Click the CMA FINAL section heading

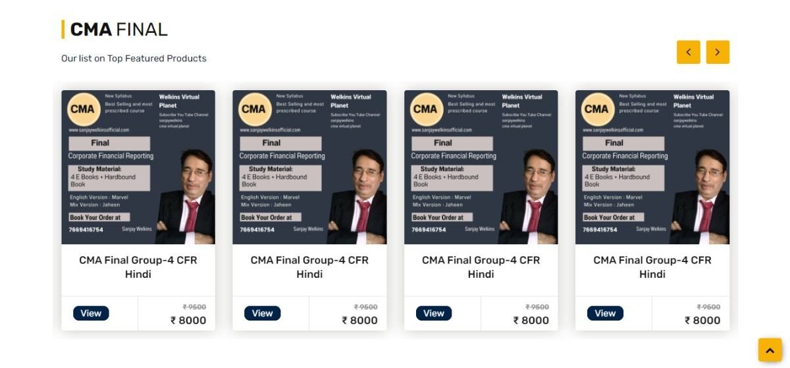click(x=118, y=30)
